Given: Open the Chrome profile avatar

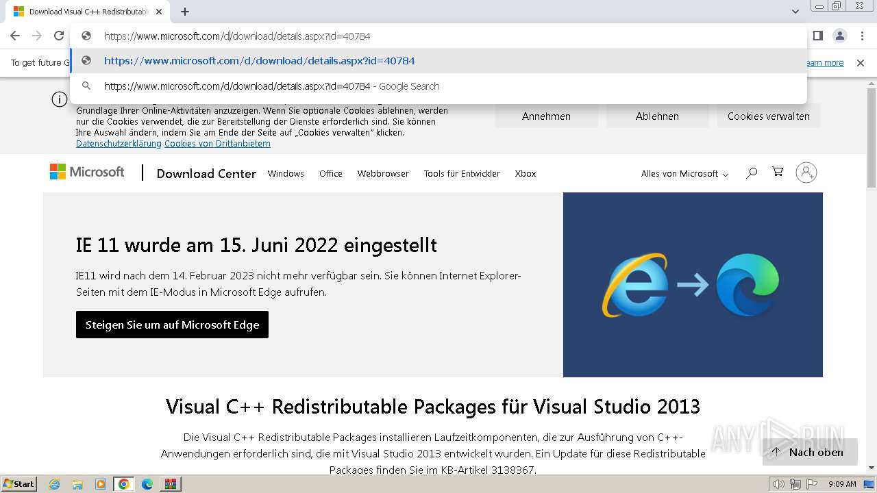Looking at the screenshot, I should [x=840, y=36].
